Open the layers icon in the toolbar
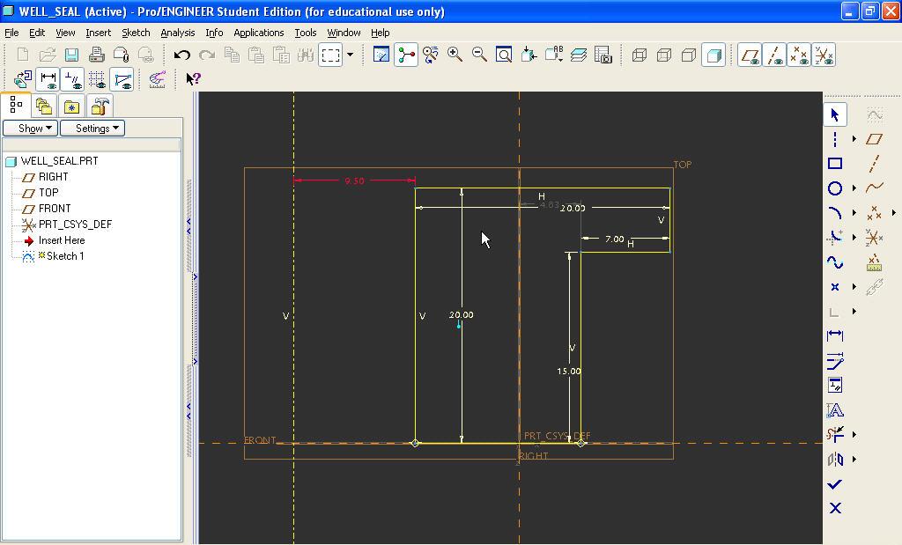Viewport: 902px width, 545px height. coord(579,55)
